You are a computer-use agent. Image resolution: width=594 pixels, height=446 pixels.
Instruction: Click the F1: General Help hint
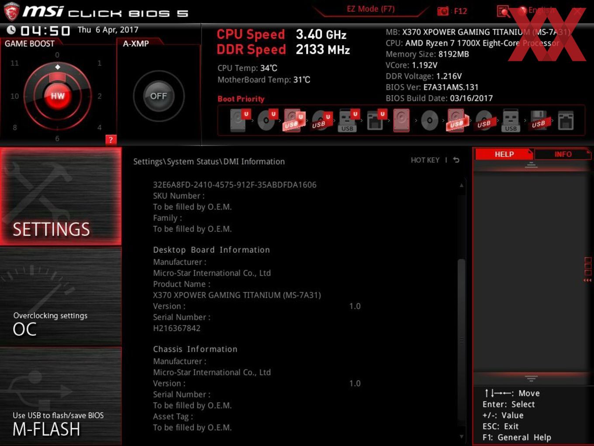coord(517,437)
